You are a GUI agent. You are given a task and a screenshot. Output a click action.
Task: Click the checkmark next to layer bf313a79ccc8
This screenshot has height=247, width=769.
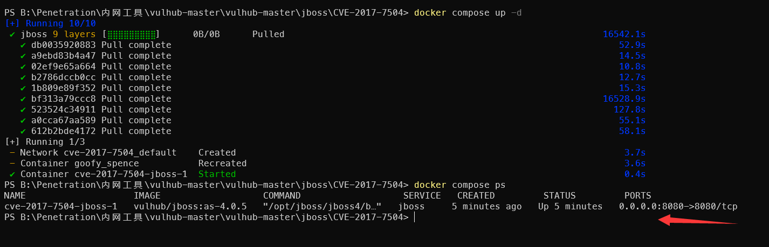(23, 99)
